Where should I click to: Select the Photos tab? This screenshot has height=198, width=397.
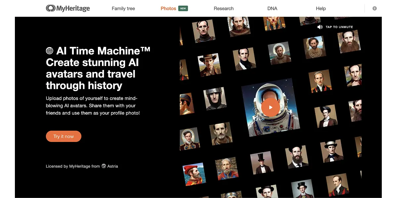coord(168,9)
